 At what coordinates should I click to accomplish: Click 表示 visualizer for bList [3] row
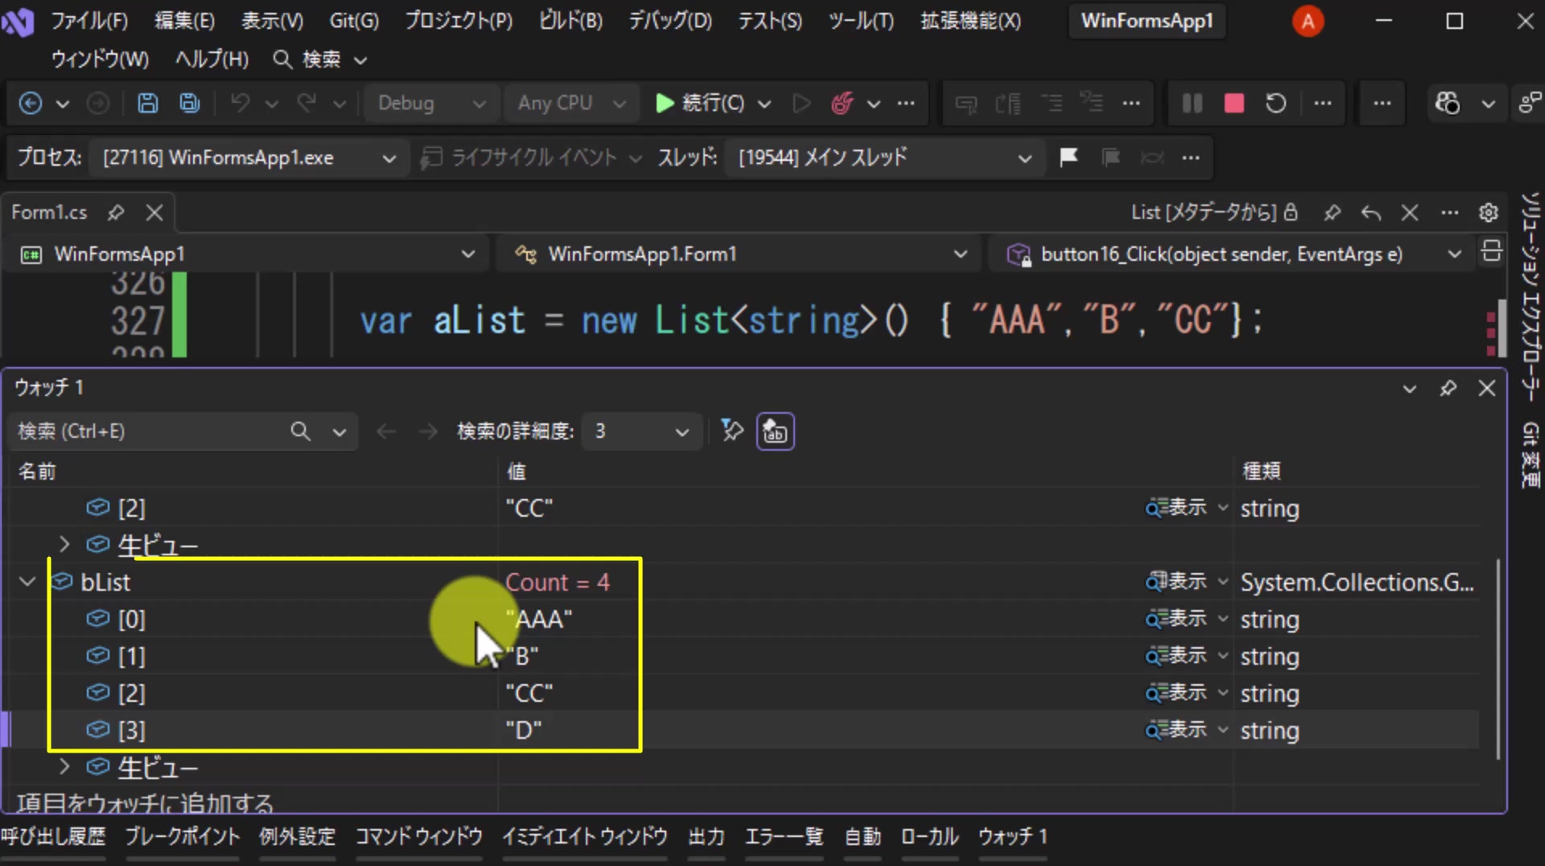pyautogui.click(x=1176, y=730)
